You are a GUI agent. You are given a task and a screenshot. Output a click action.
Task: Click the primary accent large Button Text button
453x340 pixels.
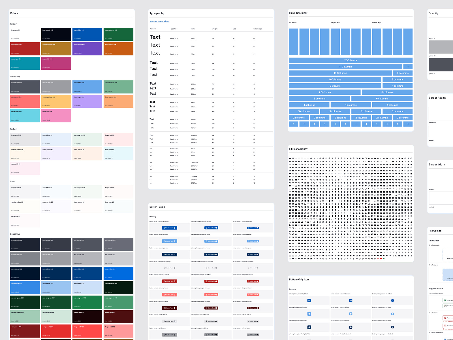pyautogui.click(x=169, y=228)
